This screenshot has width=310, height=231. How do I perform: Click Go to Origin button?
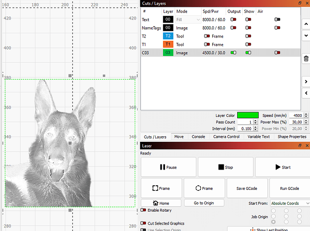pyautogui.click(x=204, y=203)
